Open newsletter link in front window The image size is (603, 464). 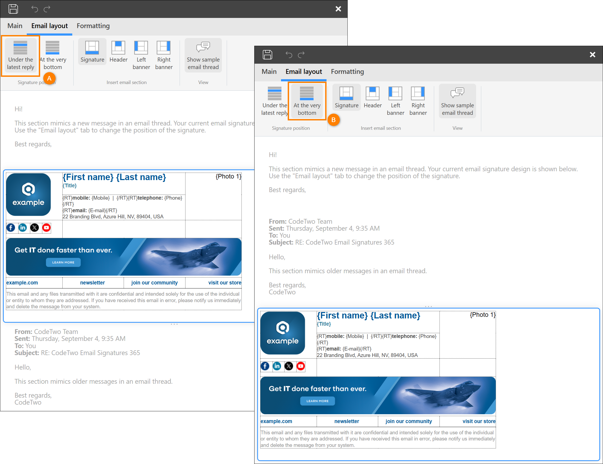point(347,421)
